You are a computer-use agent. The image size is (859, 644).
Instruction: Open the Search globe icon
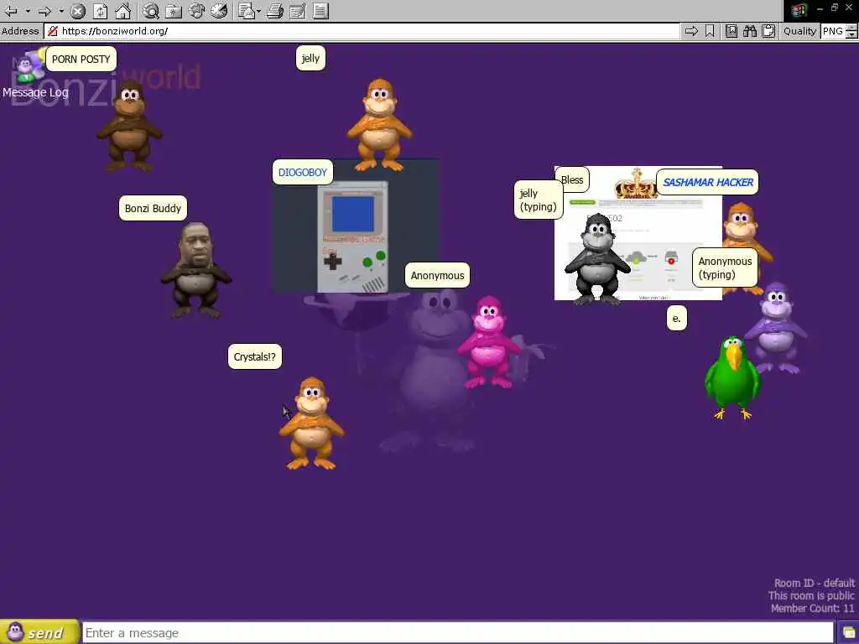tap(151, 10)
